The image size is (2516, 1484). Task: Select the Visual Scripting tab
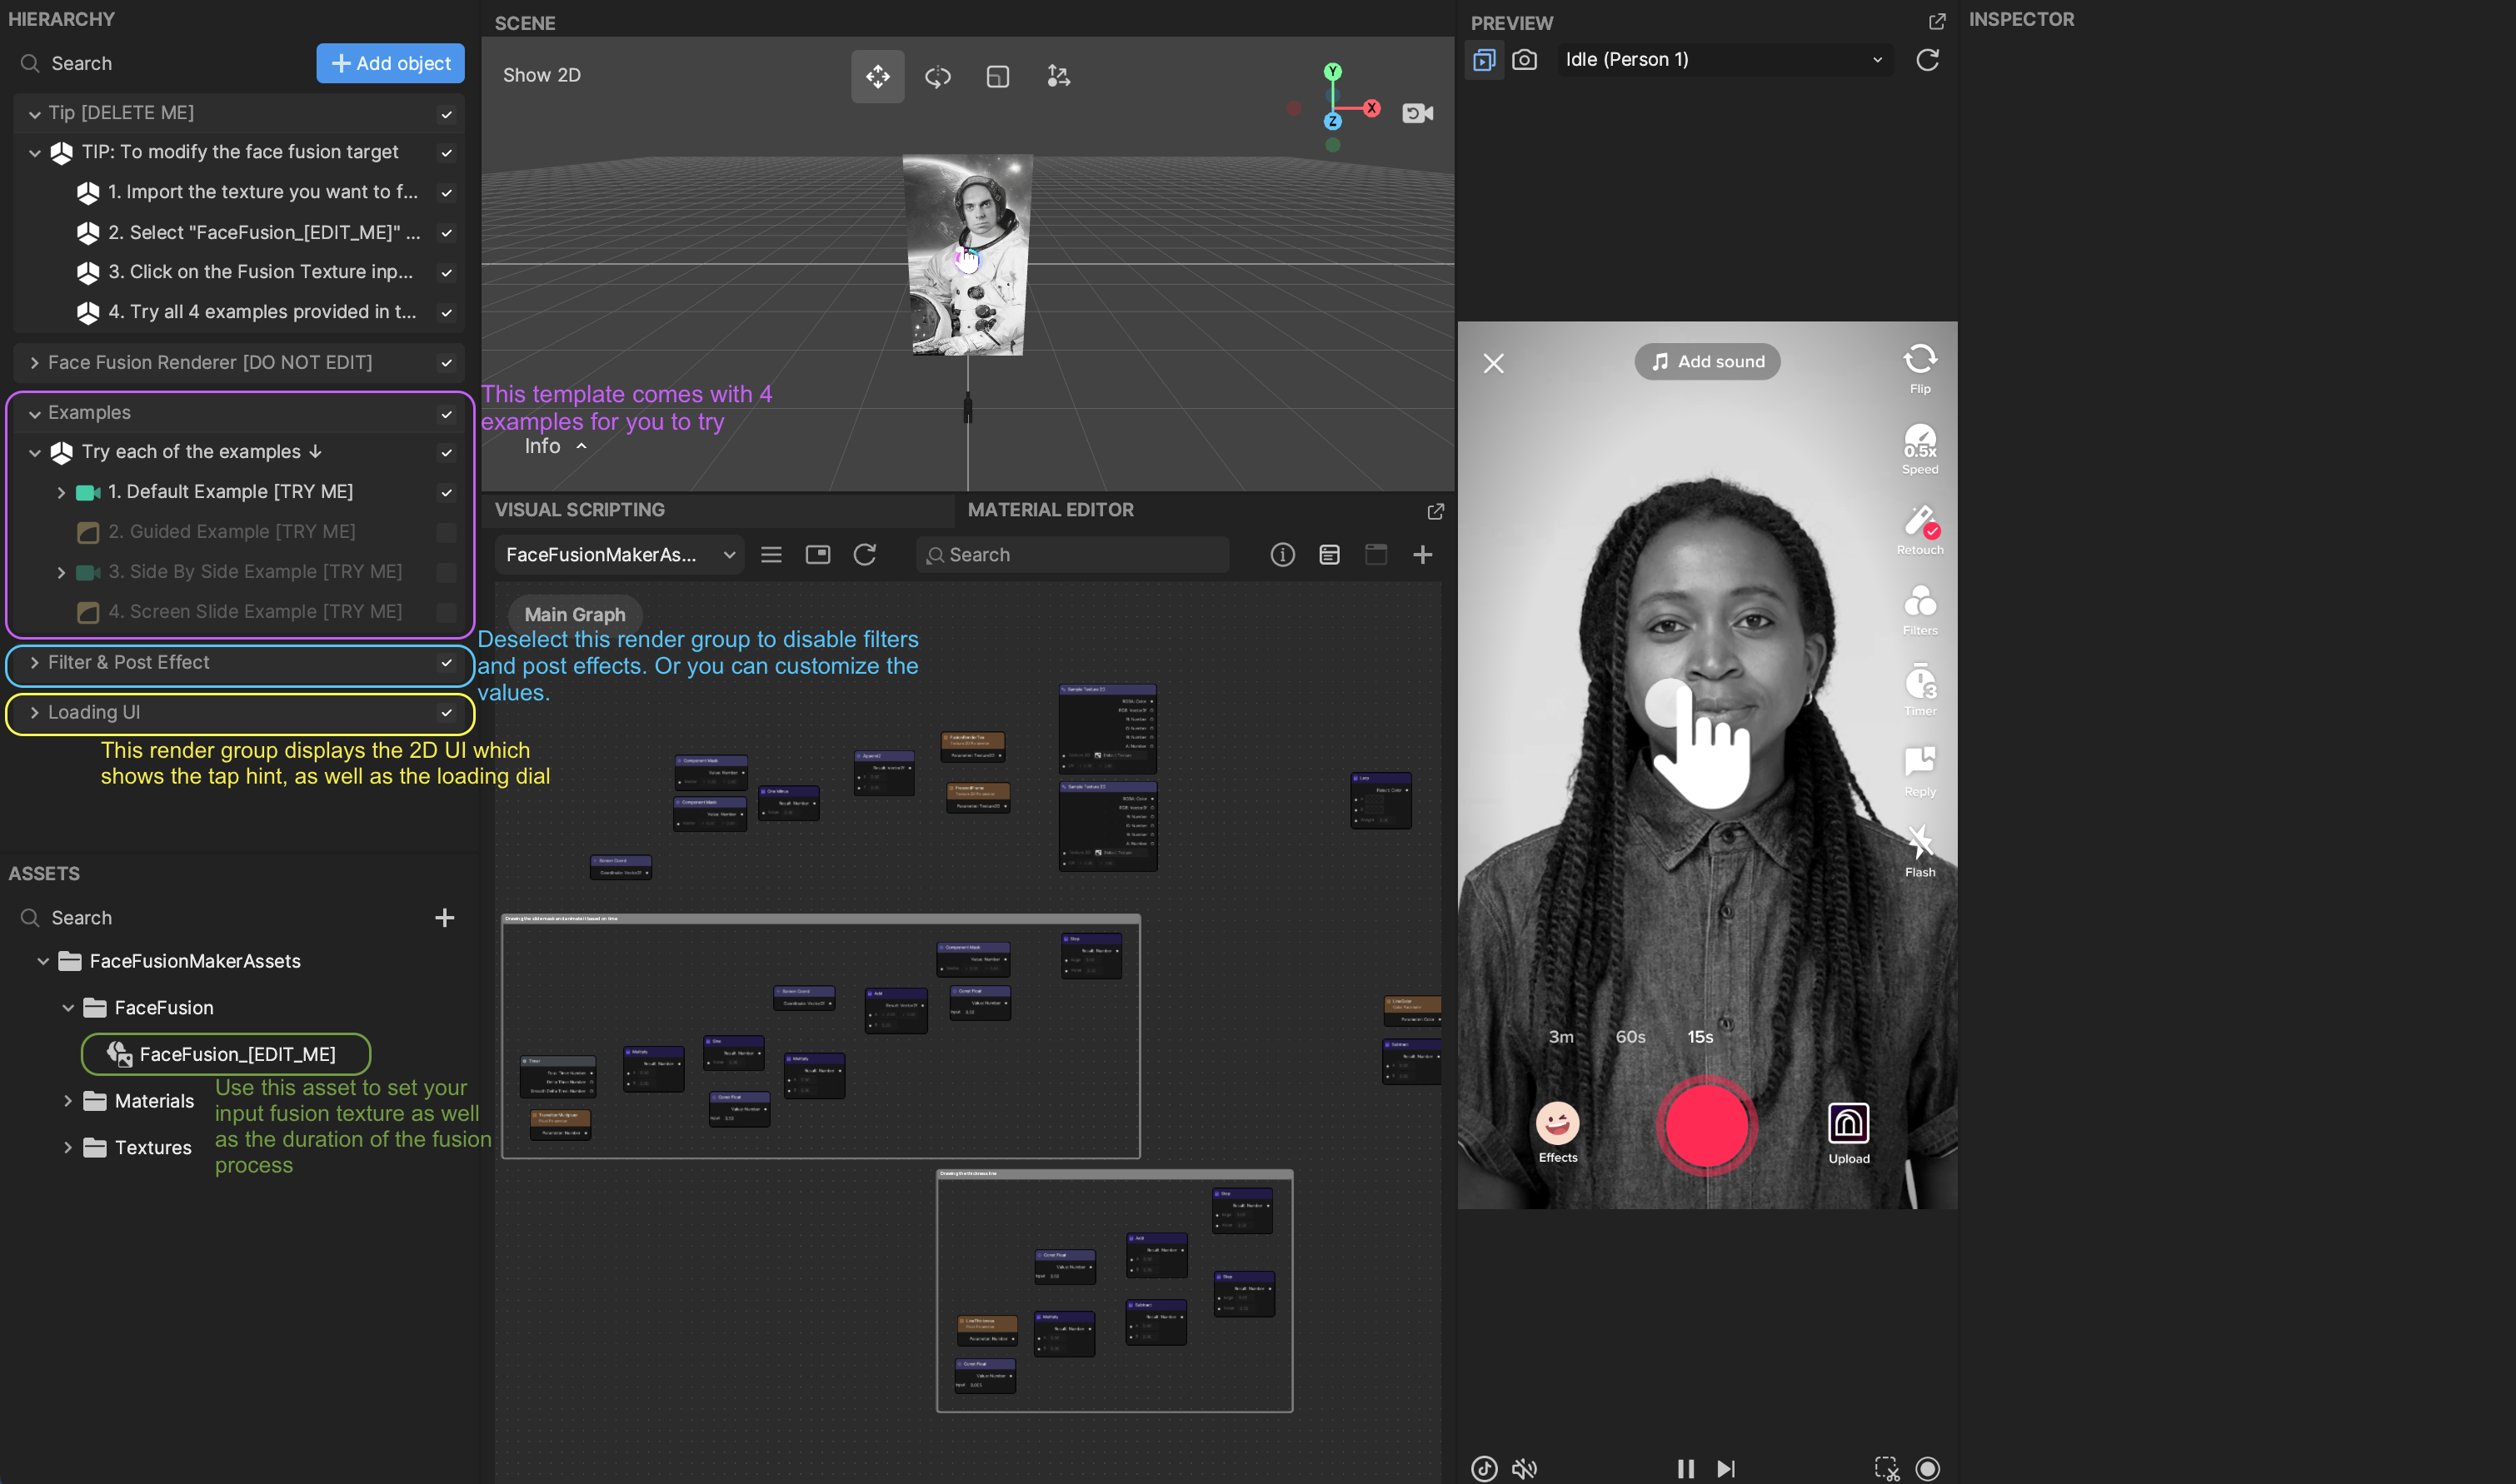pyautogui.click(x=582, y=509)
